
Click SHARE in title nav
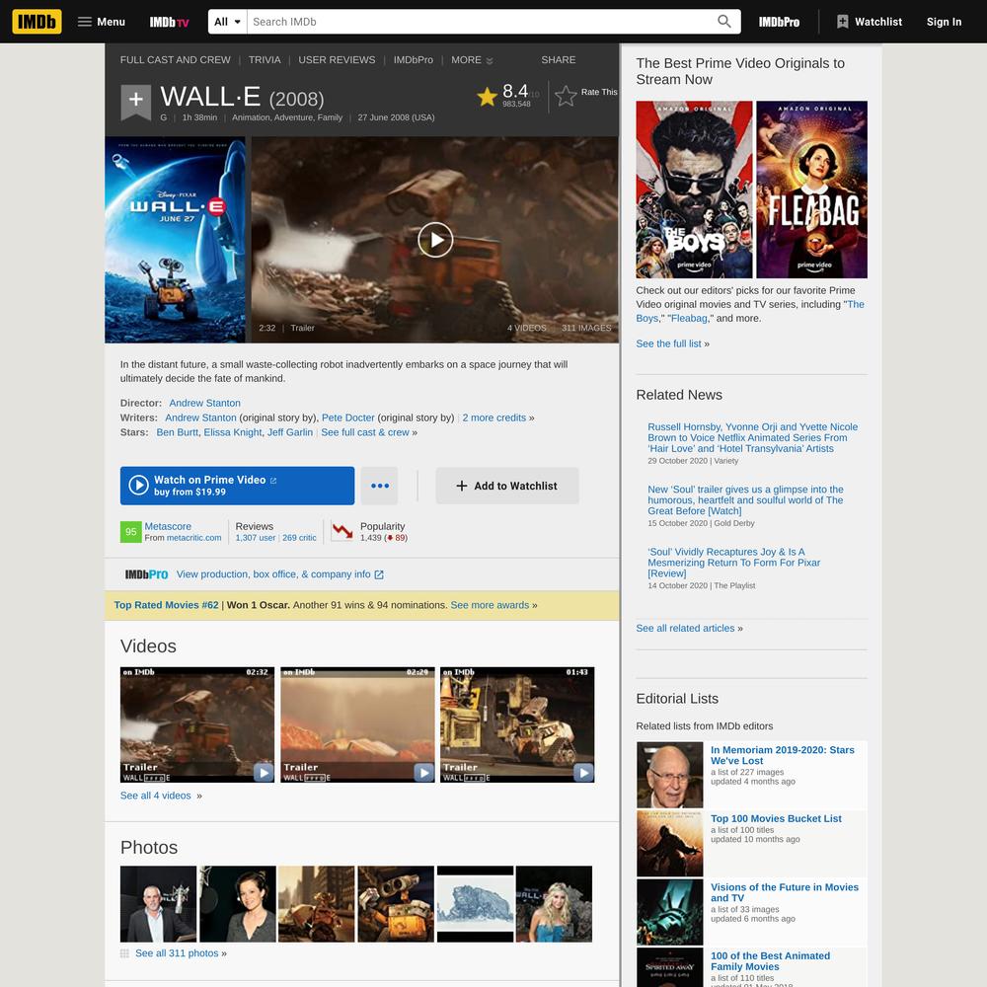point(559,60)
